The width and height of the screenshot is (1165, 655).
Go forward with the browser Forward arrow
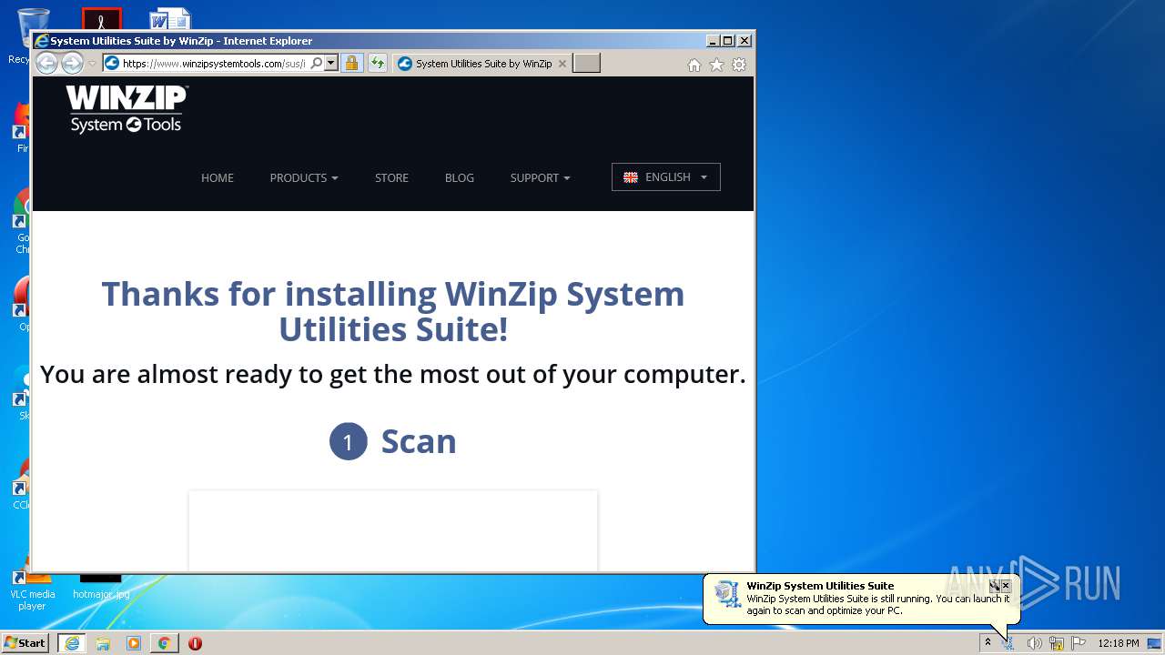point(72,63)
